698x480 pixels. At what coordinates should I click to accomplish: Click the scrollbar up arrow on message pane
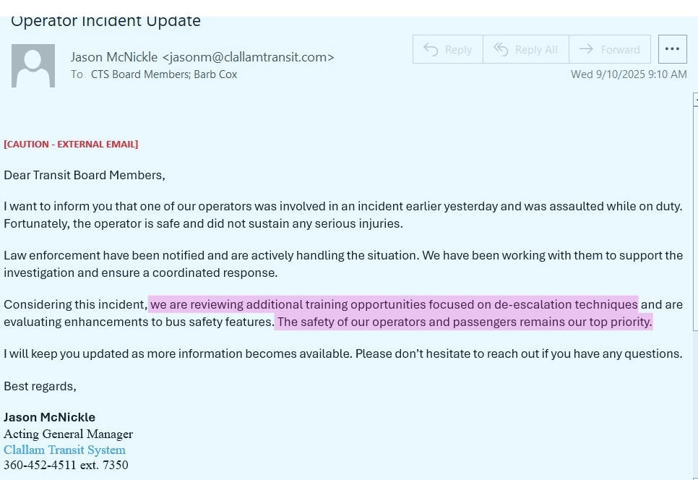pyautogui.click(x=694, y=100)
